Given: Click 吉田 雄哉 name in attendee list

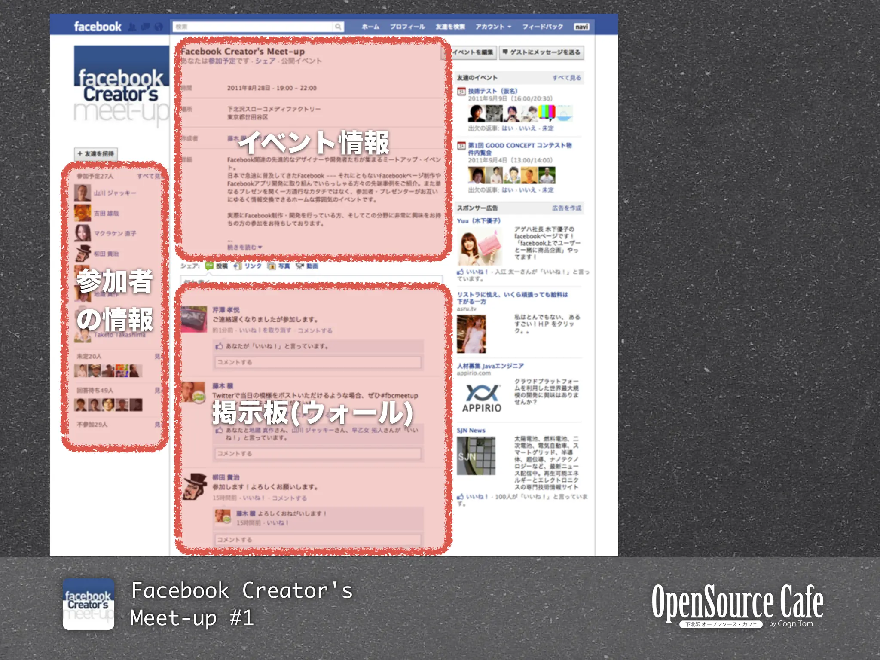Looking at the screenshot, I should (x=106, y=213).
